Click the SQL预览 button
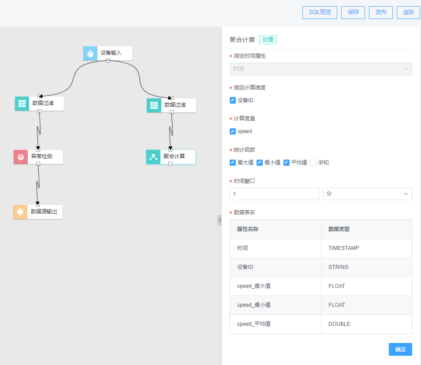The height and width of the screenshot is (365, 421). pyautogui.click(x=320, y=12)
